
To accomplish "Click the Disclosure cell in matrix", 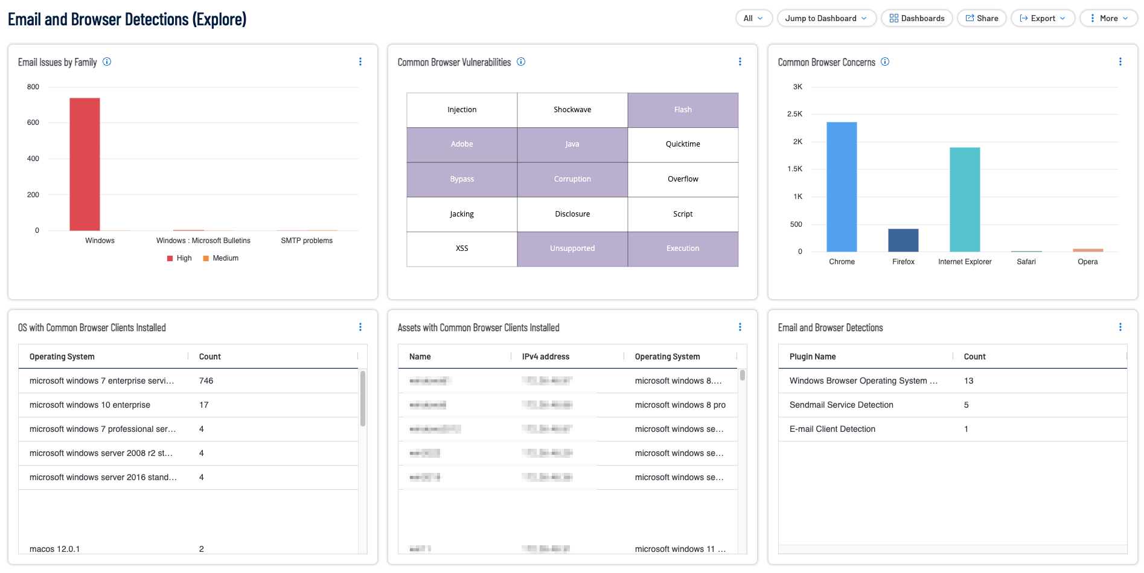I will click(572, 214).
